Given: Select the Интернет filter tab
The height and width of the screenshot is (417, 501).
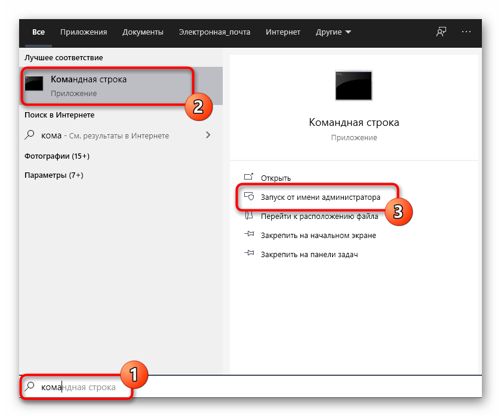Looking at the screenshot, I should tap(282, 32).
